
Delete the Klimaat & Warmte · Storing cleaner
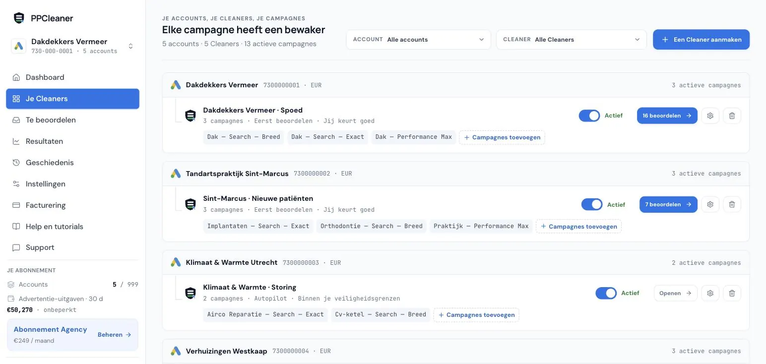coord(732,293)
